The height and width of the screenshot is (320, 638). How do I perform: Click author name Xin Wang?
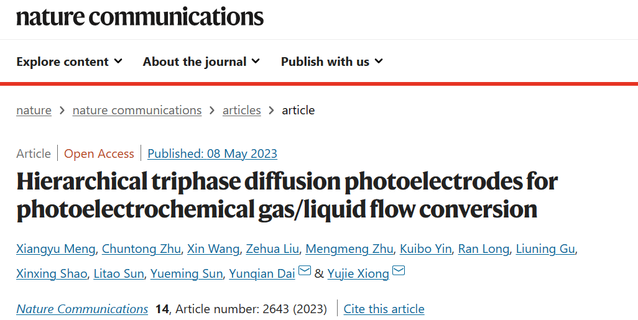tap(213, 249)
